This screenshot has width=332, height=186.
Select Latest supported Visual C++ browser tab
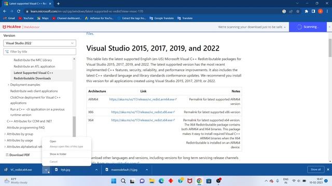click(28, 4)
